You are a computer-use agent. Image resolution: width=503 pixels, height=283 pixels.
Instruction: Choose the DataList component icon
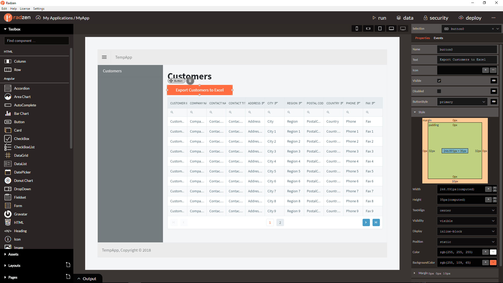[x=8, y=164]
